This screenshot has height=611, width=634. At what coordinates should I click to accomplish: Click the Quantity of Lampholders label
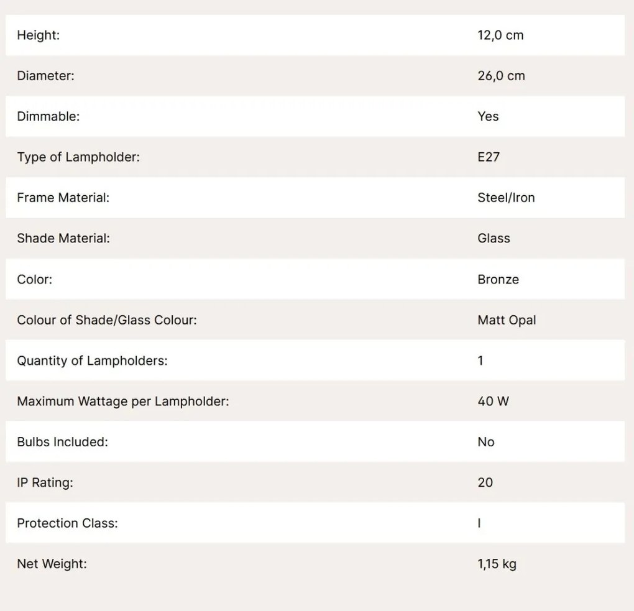[92, 361]
